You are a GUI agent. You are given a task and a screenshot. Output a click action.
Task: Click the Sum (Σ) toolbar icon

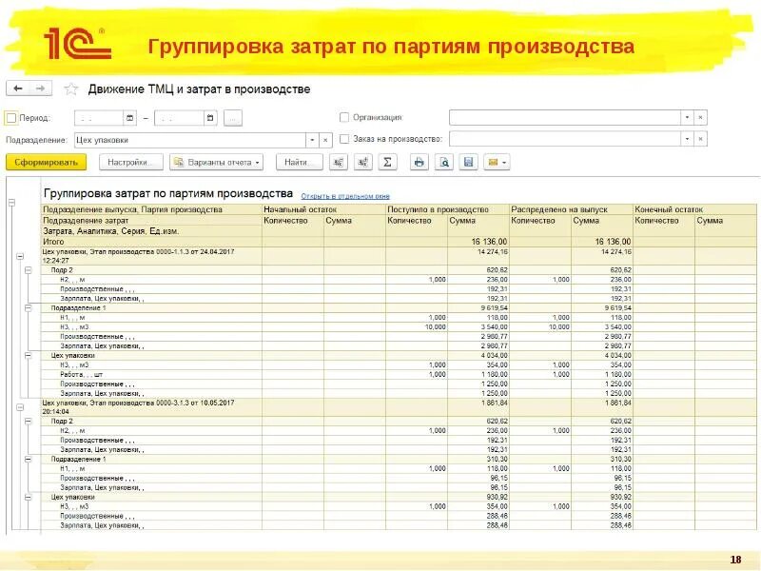387,162
